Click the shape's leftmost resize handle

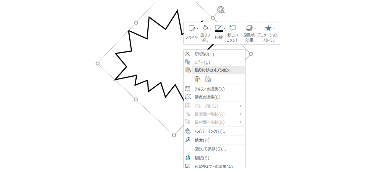98,64
